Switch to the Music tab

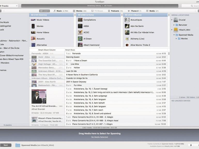61,11
